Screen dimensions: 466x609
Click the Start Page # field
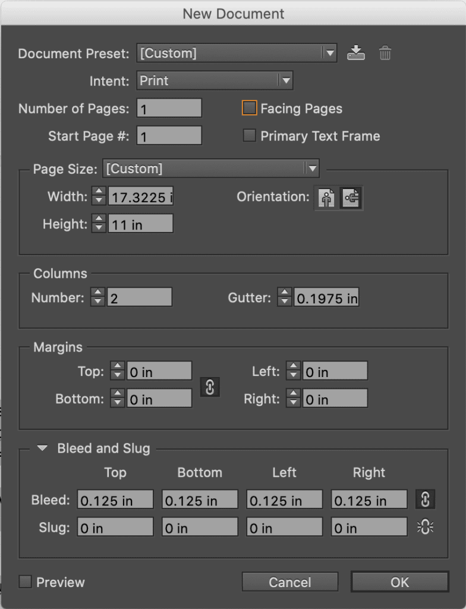point(169,136)
